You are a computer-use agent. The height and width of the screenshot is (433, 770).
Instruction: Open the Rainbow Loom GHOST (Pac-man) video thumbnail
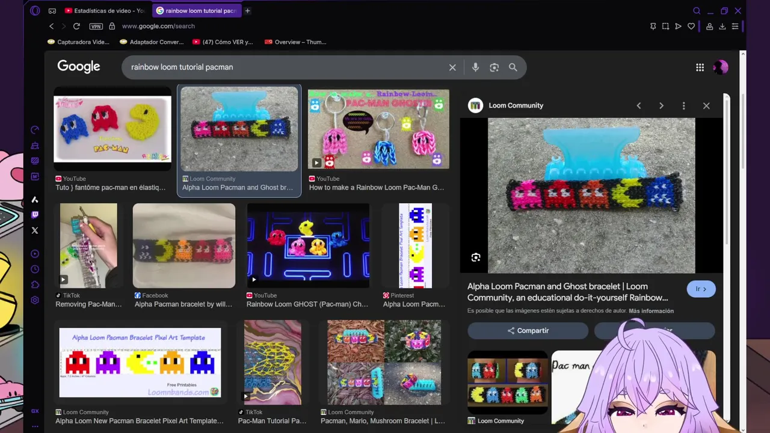[x=308, y=245]
